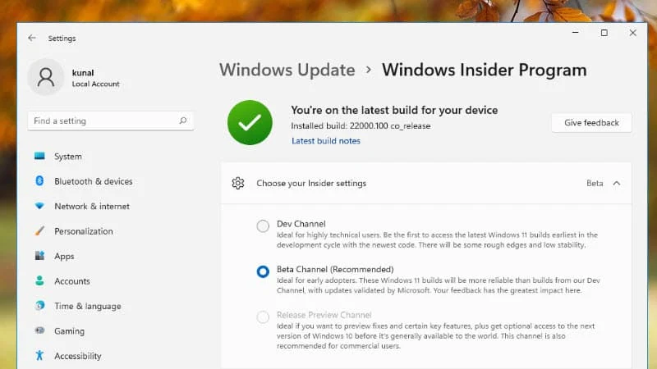Minimize the Settings window
Screen dimensions: 657x369
[x=576, y=33]
